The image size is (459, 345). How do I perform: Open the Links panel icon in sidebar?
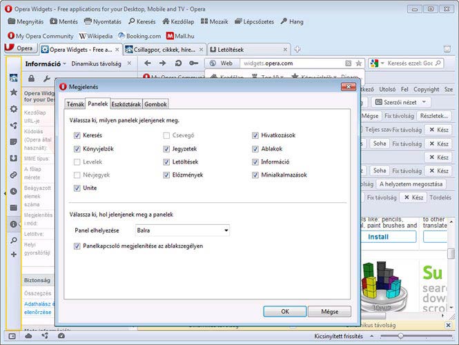(x=14, y=175)
